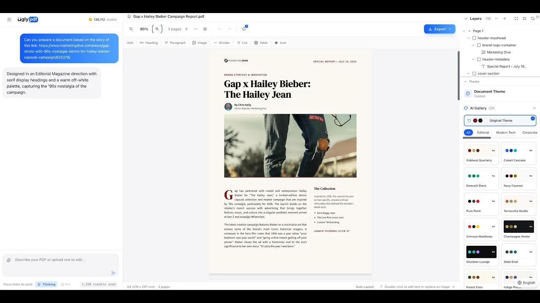Image resolution: width=540 pixels, height=303 pixels.
Task: Toggle the header-metadata layer checkbox
Action: coord(479,59)
